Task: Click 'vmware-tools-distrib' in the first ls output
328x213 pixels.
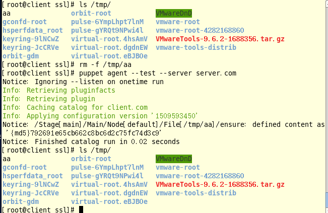Action: point(196,48)
